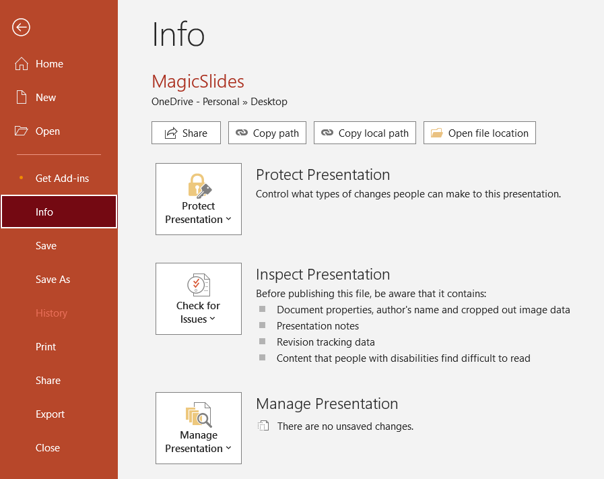Open the Print page
The width and height of the screenshot is (604, 479).
[59, 347]
